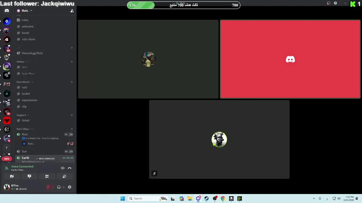
Task: Open microphone input options arrow
Action: 53,187
